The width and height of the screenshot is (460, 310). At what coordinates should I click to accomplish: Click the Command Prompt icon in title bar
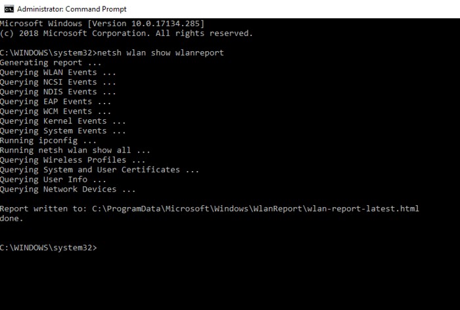tap(8, 9)
